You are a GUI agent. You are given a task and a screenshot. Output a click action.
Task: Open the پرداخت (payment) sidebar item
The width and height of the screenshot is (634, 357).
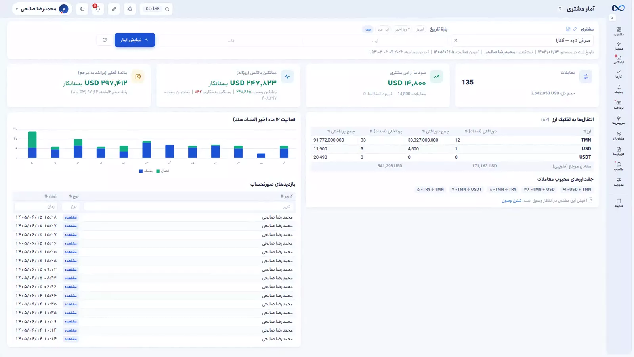tap(619, 105)
